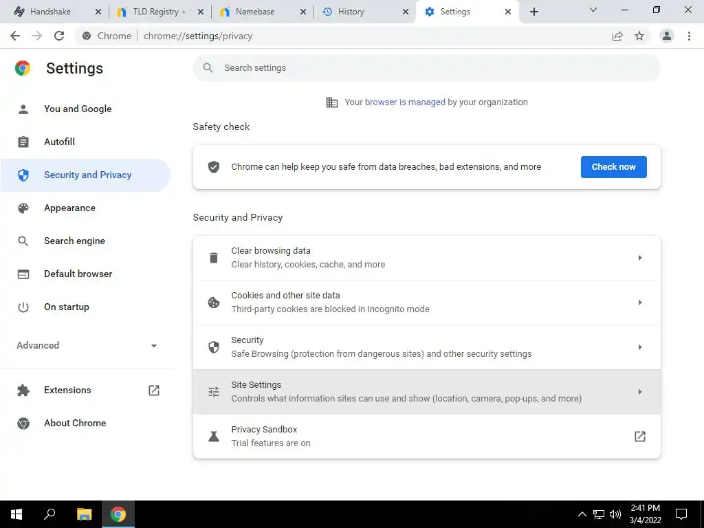Click the flask icon in Privacy Sandbox row
Viewport: 704px width, 528px height.
click(x=214, y=437)
